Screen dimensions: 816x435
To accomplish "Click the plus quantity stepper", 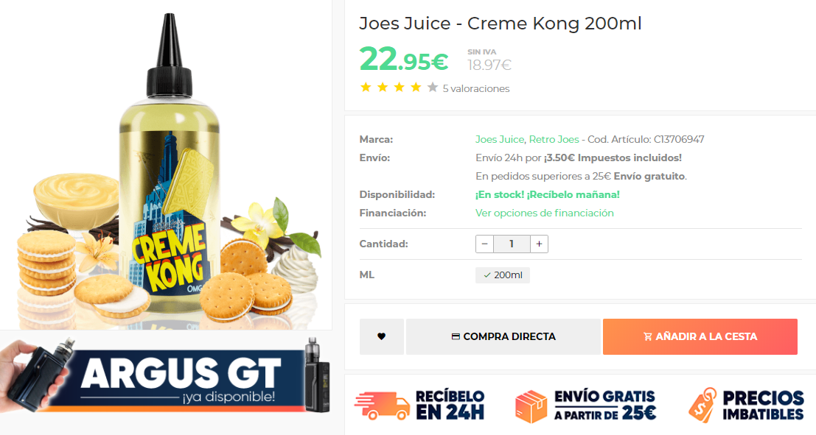I will click(x=539, y=244).
